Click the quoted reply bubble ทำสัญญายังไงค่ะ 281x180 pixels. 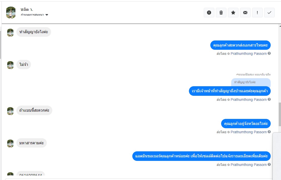click(251, 82)
